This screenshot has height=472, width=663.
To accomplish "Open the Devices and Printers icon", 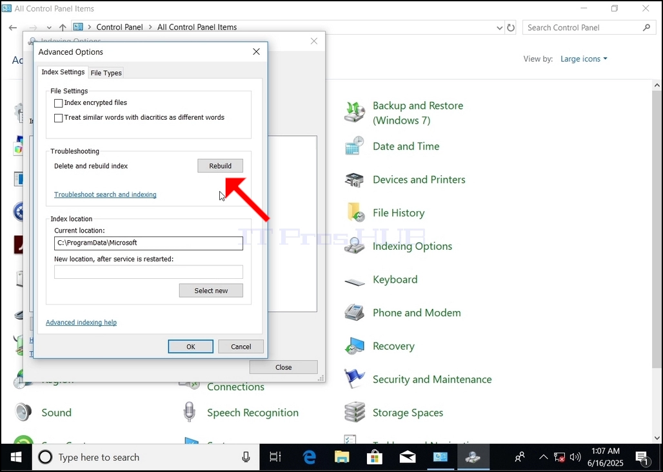I will (x=354, y=180).
